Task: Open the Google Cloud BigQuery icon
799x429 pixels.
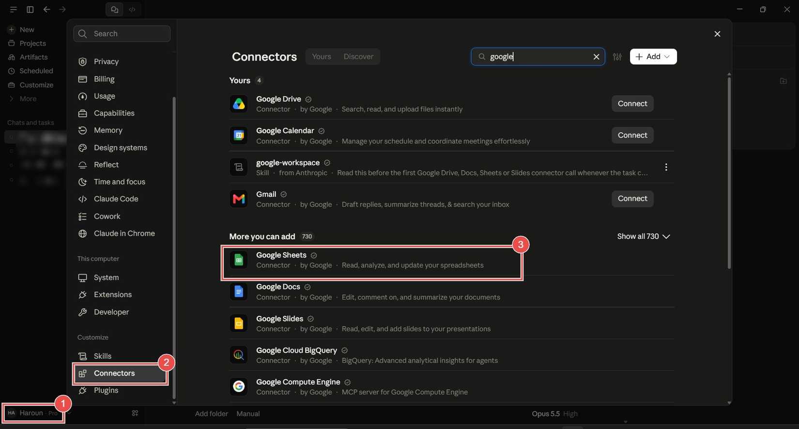Action: pos(239,355)
